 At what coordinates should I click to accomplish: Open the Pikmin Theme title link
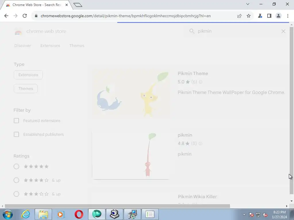click(x=193, y=74)
